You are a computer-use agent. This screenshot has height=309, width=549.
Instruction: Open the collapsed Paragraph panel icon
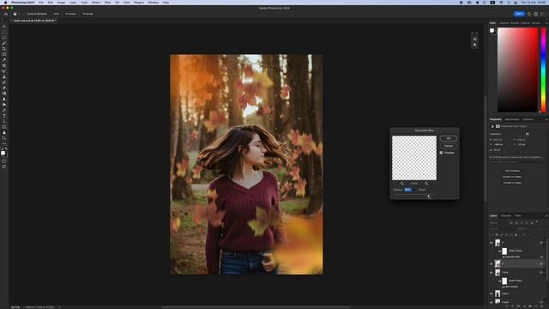point(474,45)
